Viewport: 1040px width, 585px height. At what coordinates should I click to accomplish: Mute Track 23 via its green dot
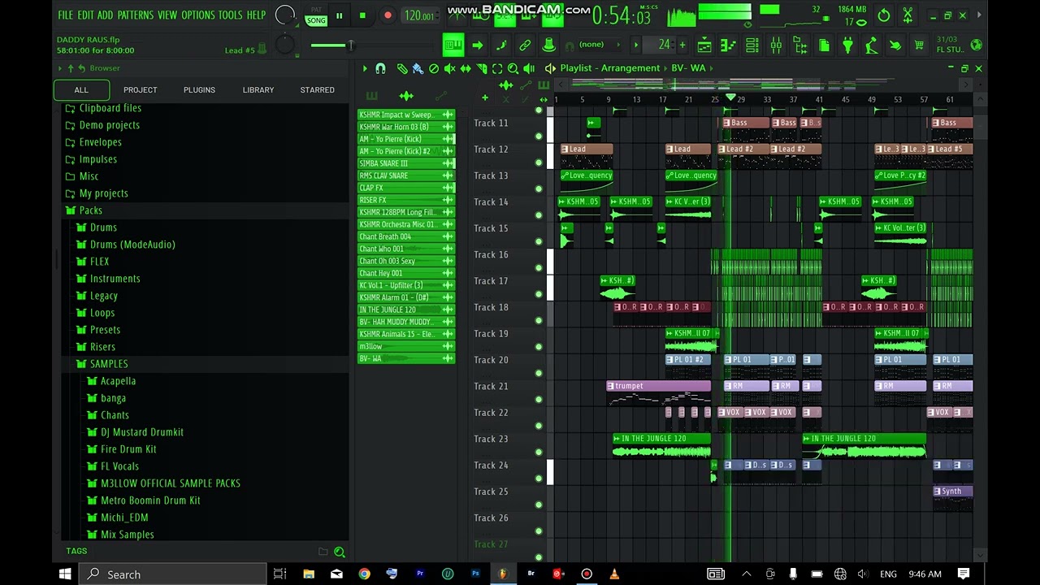pyautogui.click(x=538, y=453)
